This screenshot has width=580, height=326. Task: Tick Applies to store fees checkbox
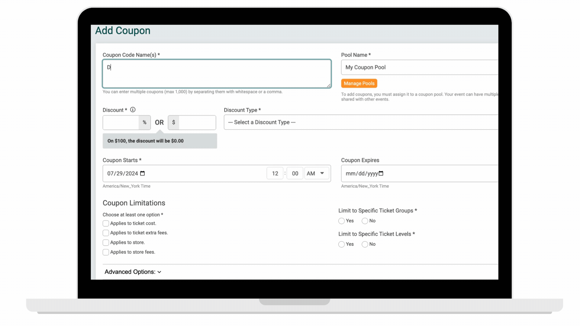click(x=106, y=252)
